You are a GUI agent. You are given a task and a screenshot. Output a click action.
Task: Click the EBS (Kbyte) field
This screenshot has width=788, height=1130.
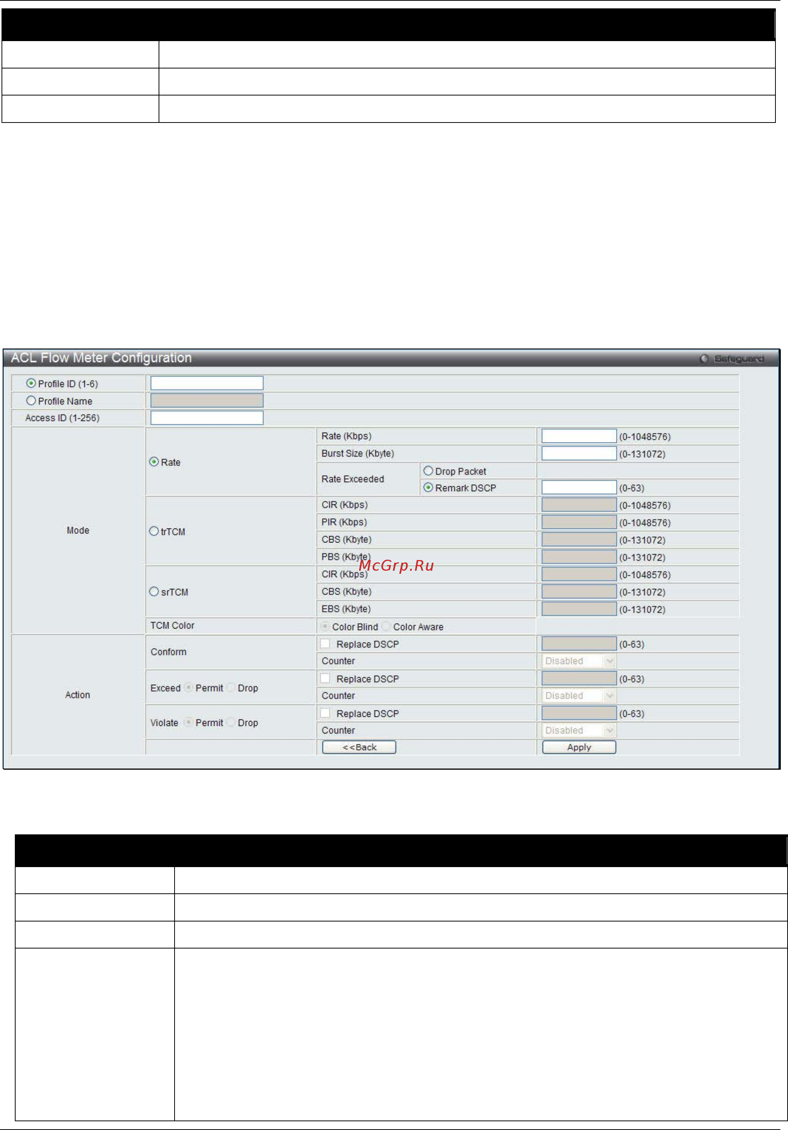[579, 609]
